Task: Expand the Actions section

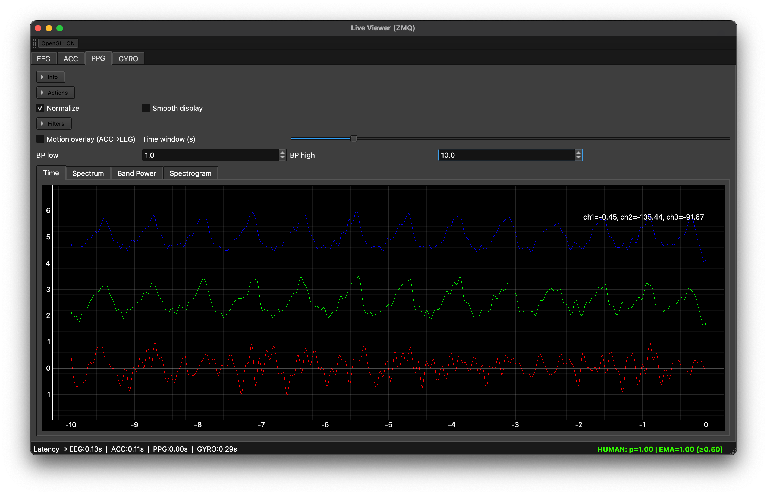Action: point(55,92)
